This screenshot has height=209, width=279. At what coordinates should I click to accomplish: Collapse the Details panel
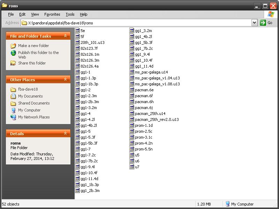pyautogui.click(x=65, y=133)
